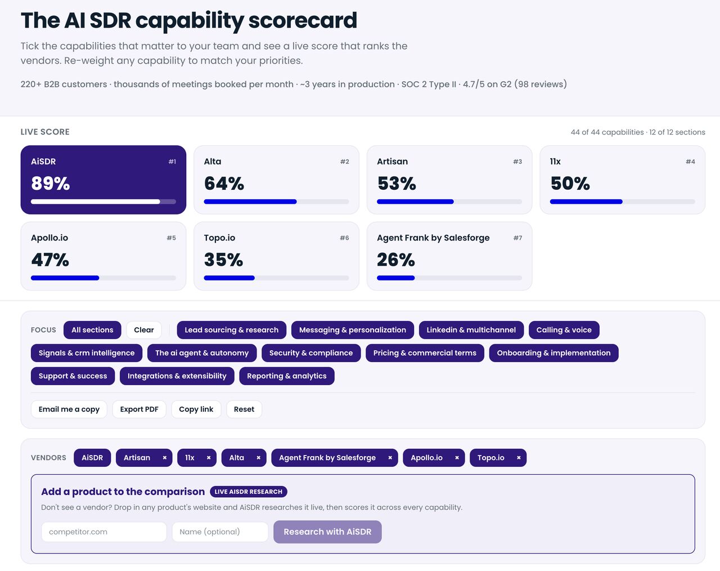Click the AI SDR capability scorecard title
The image size is (720, 571).
tap(189, 20)
